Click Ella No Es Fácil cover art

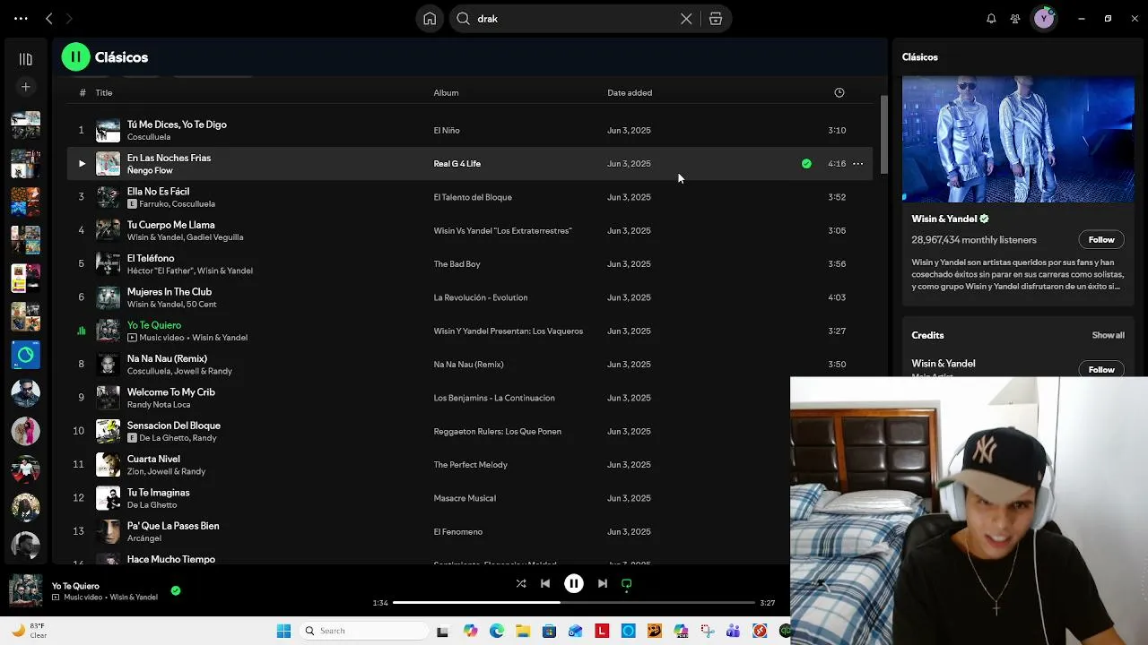[x=108, y=197]
